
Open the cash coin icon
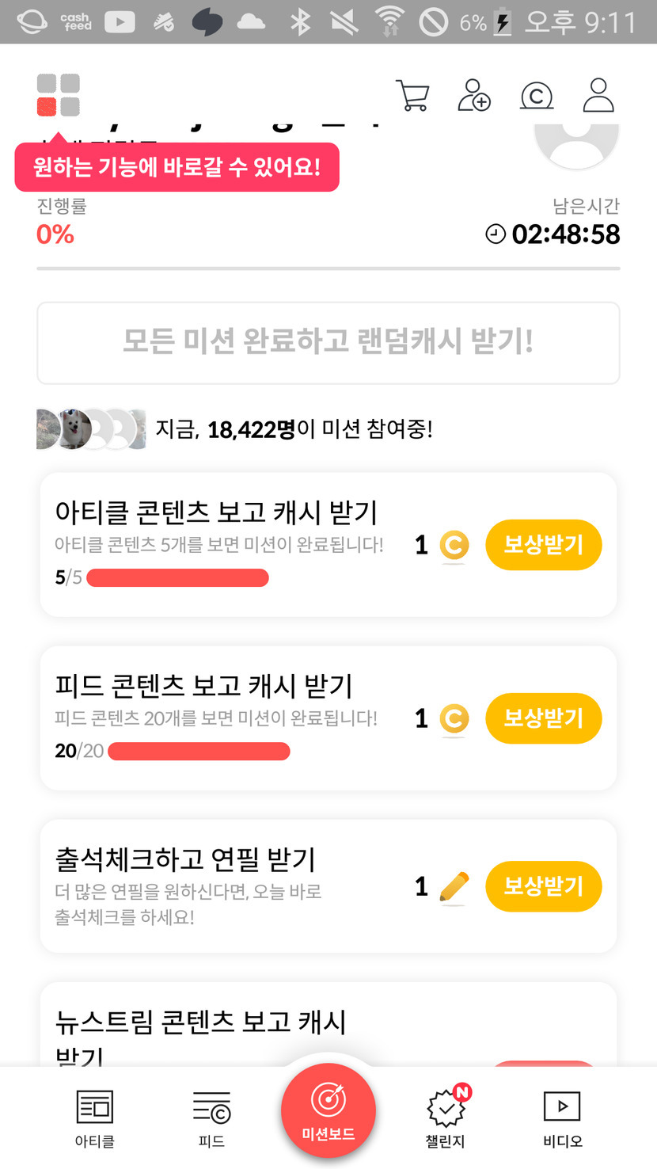[536, 96]
